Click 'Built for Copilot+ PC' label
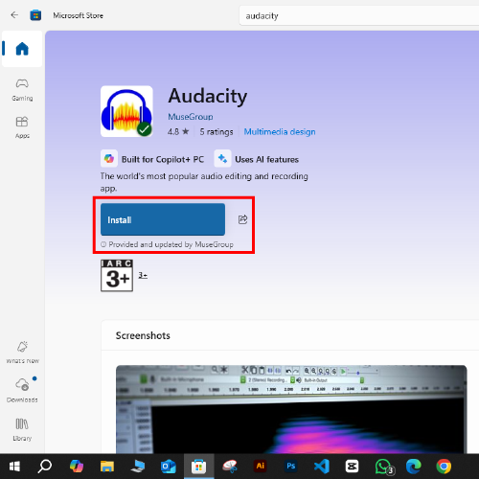The width and height of the screenshot is (479, 479). (163, 159)
